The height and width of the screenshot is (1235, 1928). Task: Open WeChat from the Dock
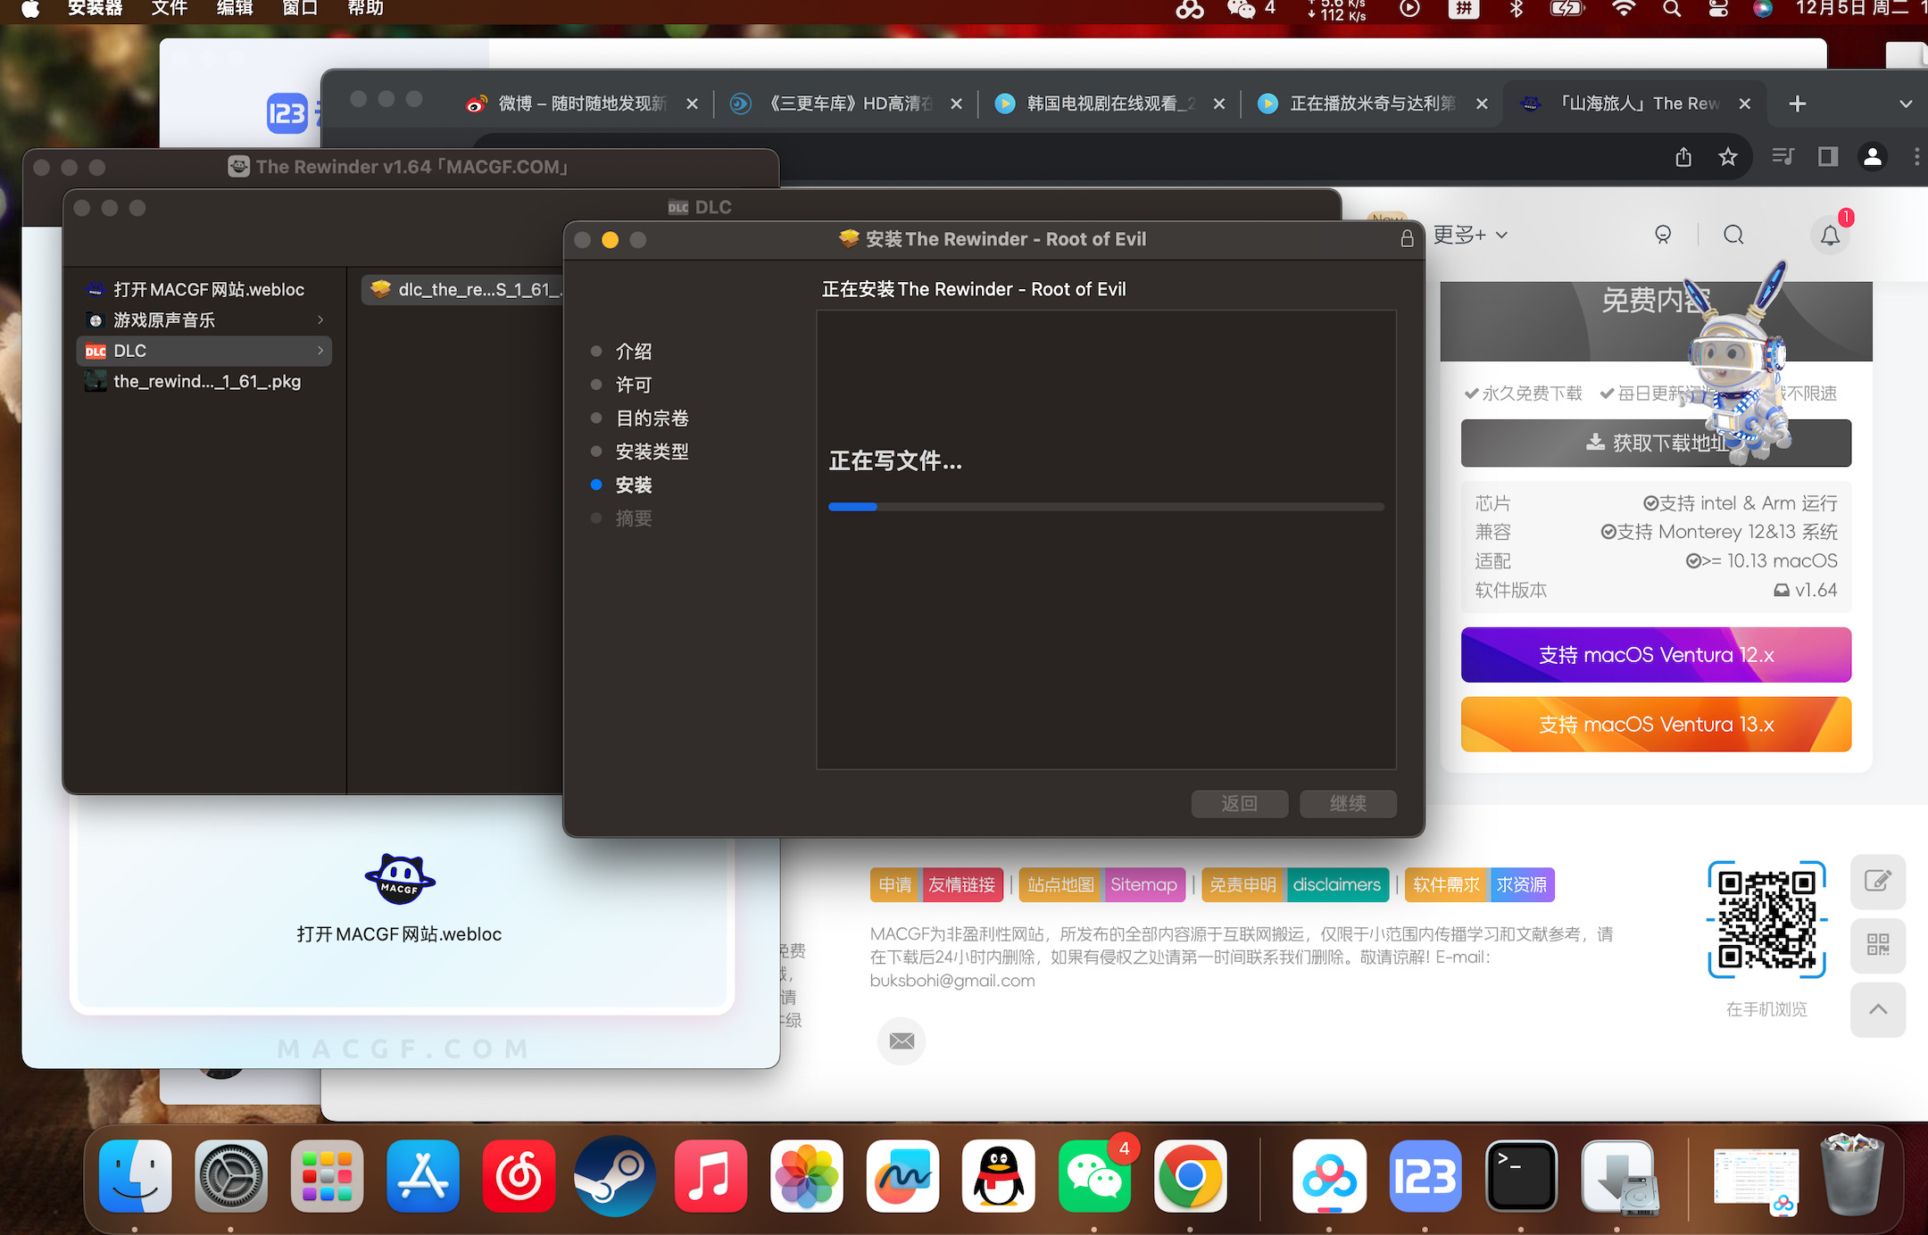point(1094,1178)
